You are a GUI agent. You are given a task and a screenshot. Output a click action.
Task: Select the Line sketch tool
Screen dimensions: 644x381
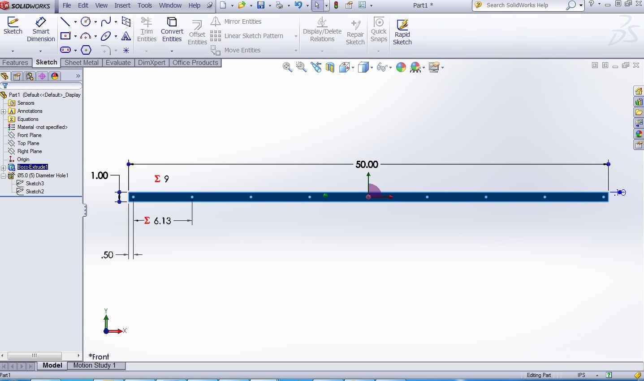65,21
